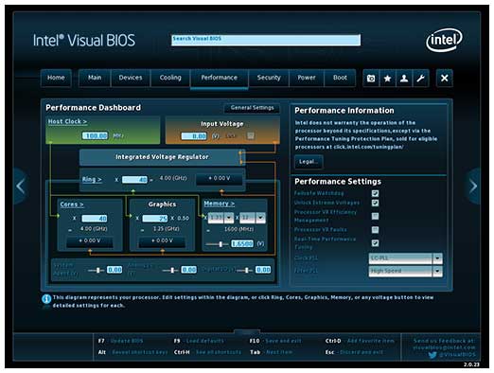Open the Security tab
494x373 pixels.
coord(269,78)
